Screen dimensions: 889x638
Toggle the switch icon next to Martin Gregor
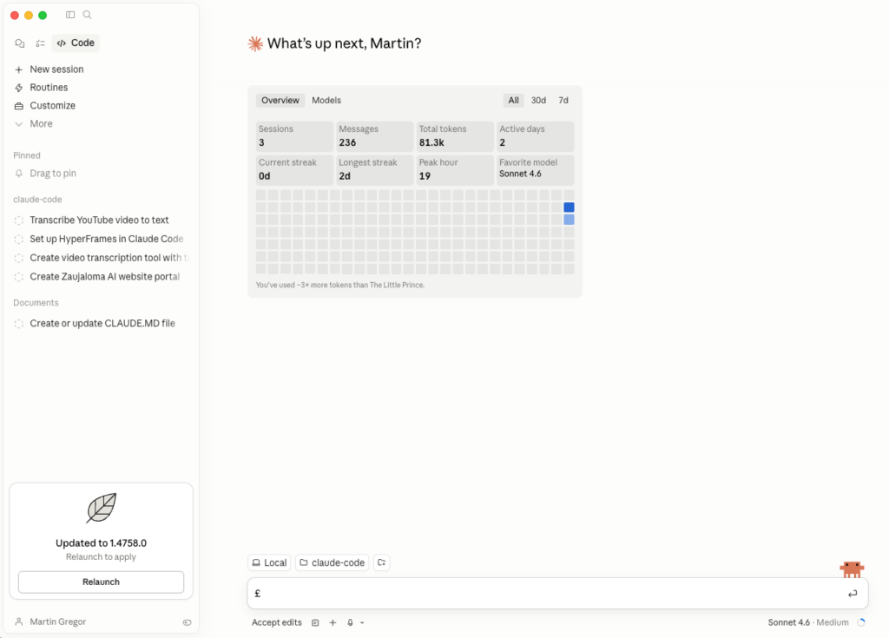tap(187, 622)
